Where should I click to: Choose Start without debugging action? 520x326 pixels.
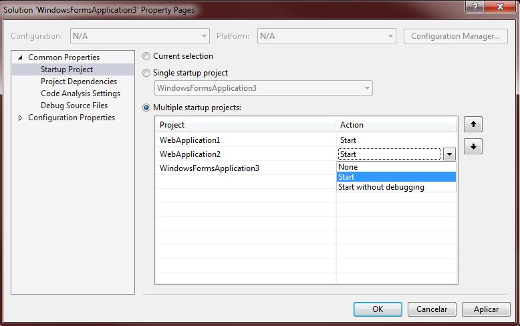(x=396, y=187)
